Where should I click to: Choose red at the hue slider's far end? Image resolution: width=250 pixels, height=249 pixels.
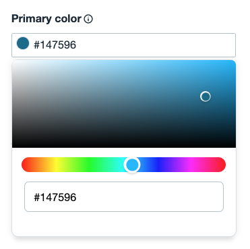tap(222, 165)
